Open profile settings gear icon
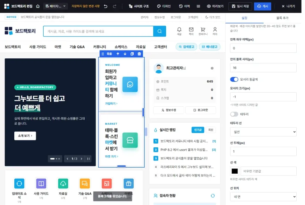Screen dimensions: 305x205 pyautogui.click(x=212, y=68)
